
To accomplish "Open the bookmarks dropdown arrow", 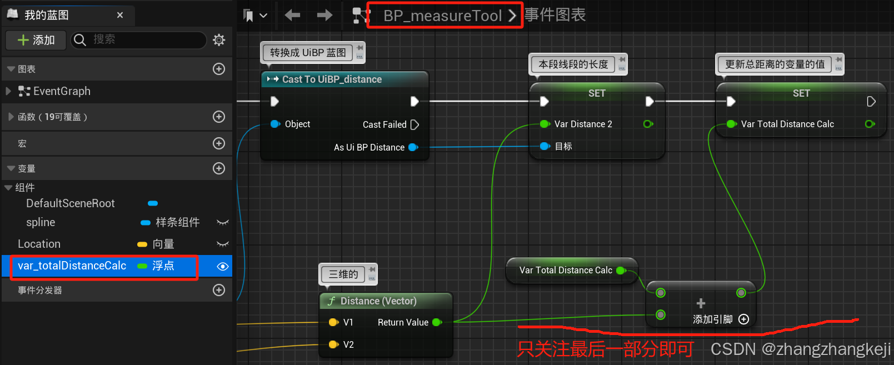I will [x=263, y=16].
